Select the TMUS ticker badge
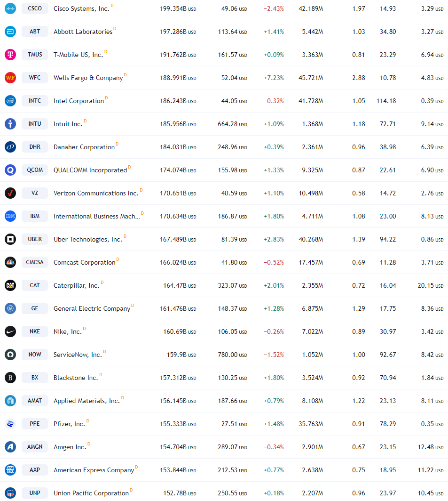The image size is (448, 501). (x=35, y=55)
